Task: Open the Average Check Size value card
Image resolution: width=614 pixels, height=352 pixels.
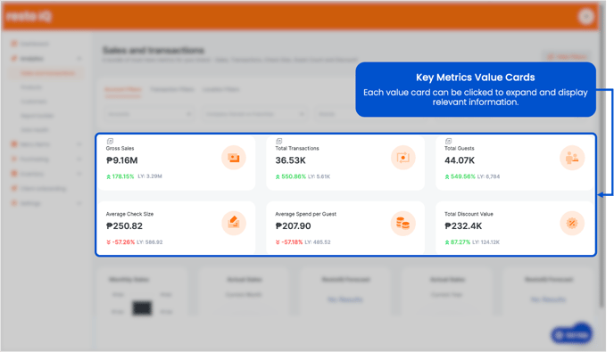Action: (177, 227)
